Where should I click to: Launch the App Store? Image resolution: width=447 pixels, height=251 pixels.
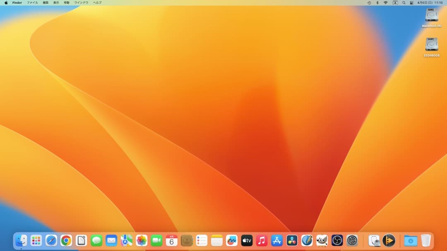276,240
